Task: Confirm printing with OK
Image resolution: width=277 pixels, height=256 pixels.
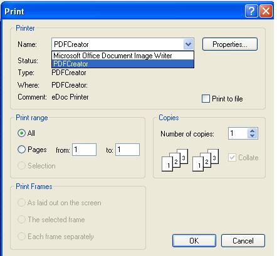Action: [x=194, y=240]
